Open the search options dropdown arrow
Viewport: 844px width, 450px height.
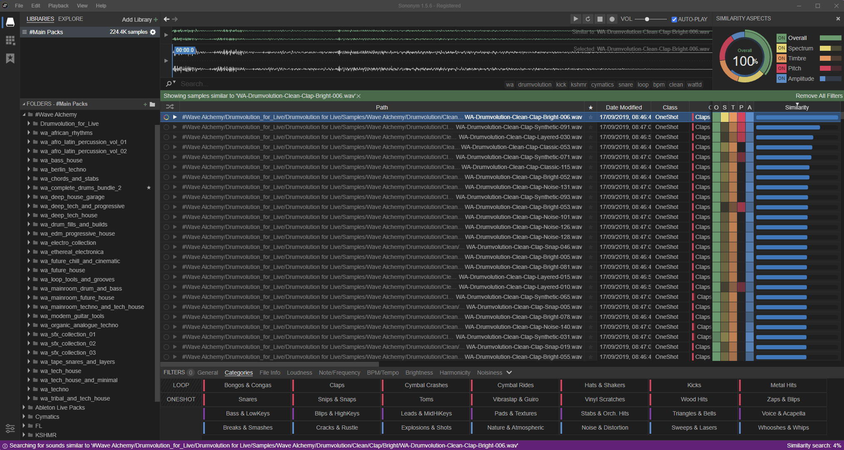[x=174, y=82]
